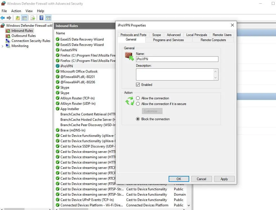Select Outbound Rules in the tree
The width and height of the screenshot is (276, 210).
click(23, 36)
